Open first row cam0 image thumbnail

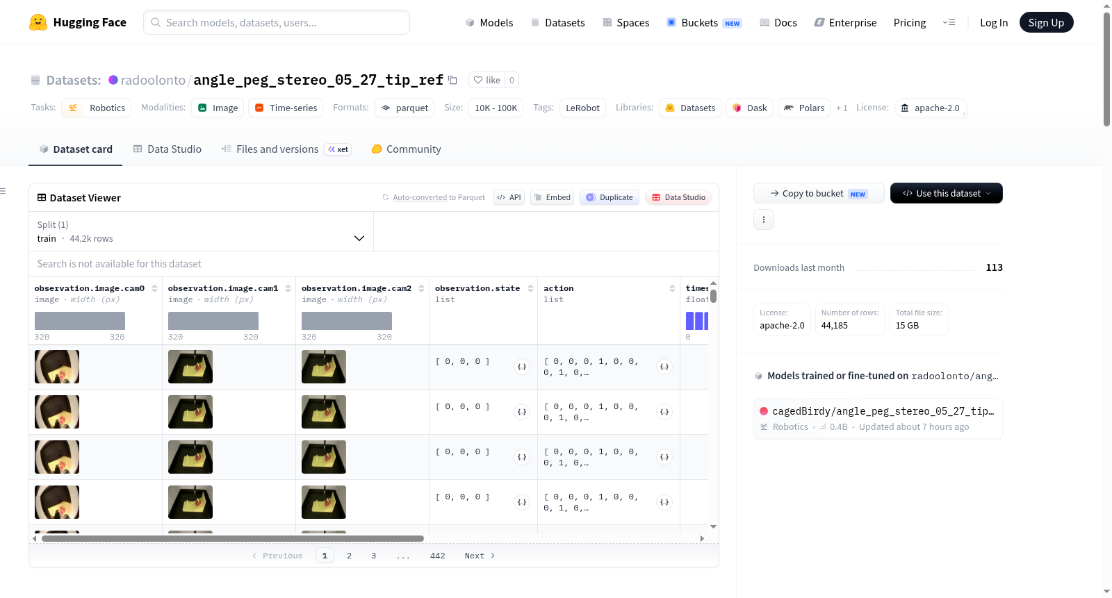pos(57,367)
